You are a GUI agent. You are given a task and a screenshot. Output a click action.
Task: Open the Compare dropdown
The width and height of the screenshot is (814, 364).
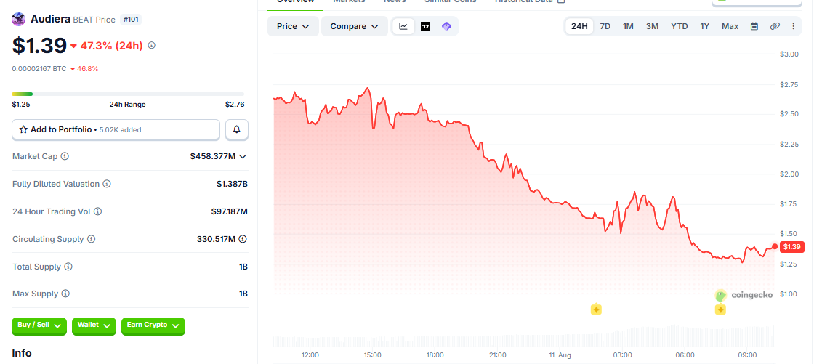[x=355, y=26]
